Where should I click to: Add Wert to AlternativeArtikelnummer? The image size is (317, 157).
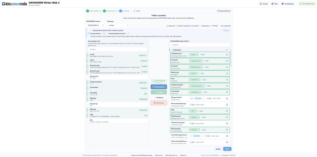pos(192,142)
